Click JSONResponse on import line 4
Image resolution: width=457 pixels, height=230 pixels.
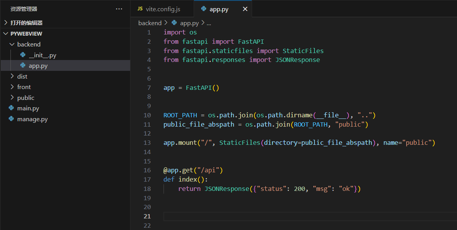(x=297, y=60)
